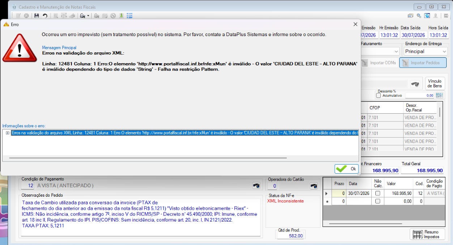Click the green download arrow toolbar icon
Viewport: 453px width, 245px height.
[x=121, y=16]
